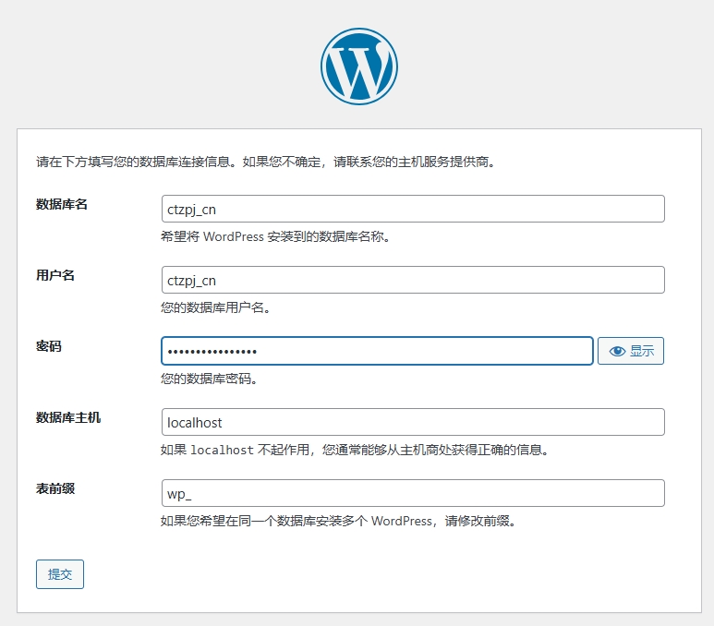
Task: Focus the username input field
Action: (x=412, y=280)
